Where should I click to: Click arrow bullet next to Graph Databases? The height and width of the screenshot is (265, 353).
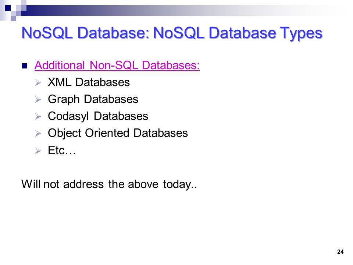[38, 100]
